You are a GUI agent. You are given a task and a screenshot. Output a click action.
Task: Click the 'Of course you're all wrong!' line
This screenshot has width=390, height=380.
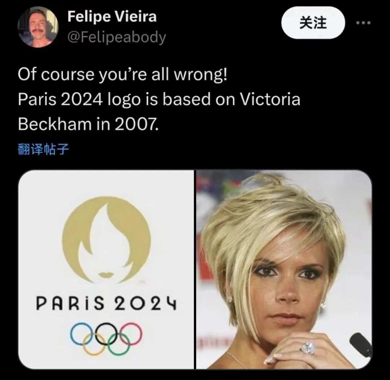point(122,74)
